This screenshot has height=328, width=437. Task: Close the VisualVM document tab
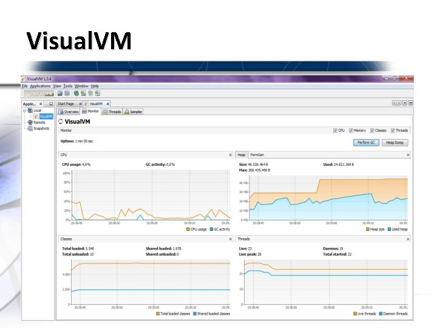108,104
